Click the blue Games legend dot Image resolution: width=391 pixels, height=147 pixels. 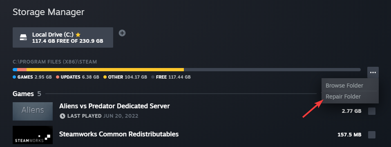coord(14,77)
